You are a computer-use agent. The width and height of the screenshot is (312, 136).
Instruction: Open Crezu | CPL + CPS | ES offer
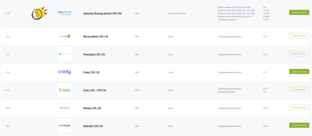coord(94,90)
